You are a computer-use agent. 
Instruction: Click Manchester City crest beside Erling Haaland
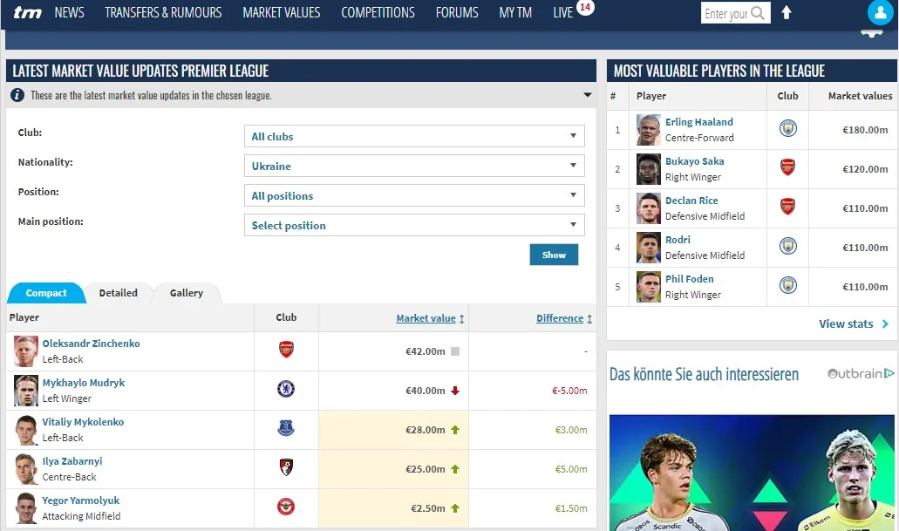click(787, 129)
